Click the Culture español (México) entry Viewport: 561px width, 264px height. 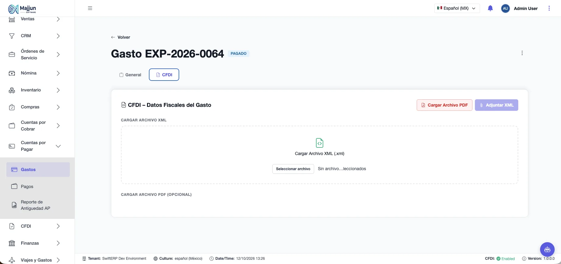(x=178, y=259)
